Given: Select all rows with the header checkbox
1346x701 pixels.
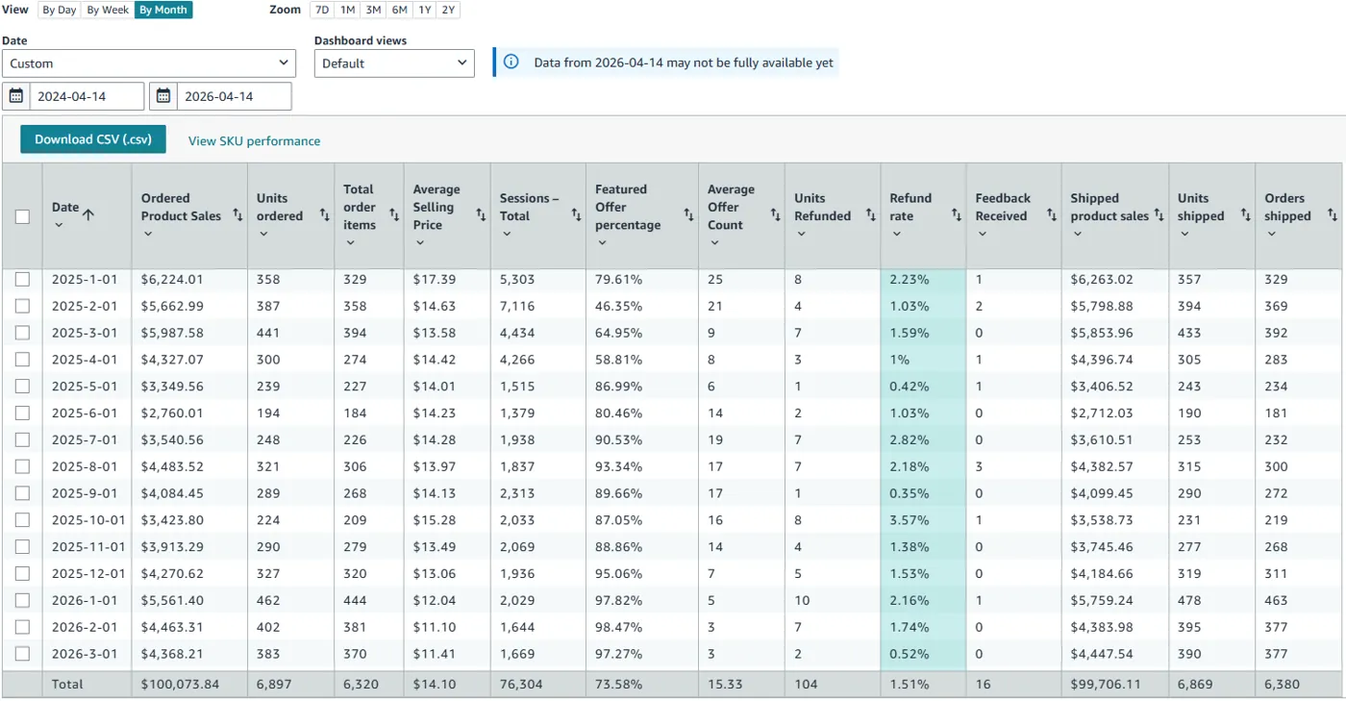Looking at the screenshot, I should click(22, 216).
